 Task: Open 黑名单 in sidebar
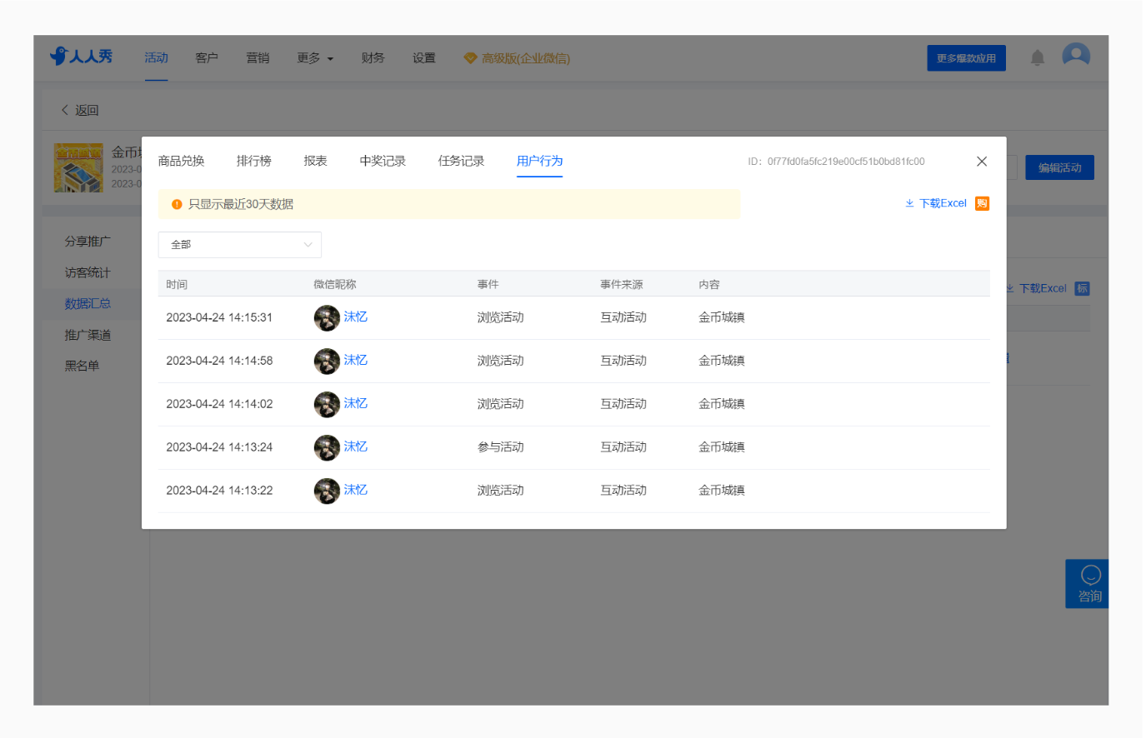[82, 366]
